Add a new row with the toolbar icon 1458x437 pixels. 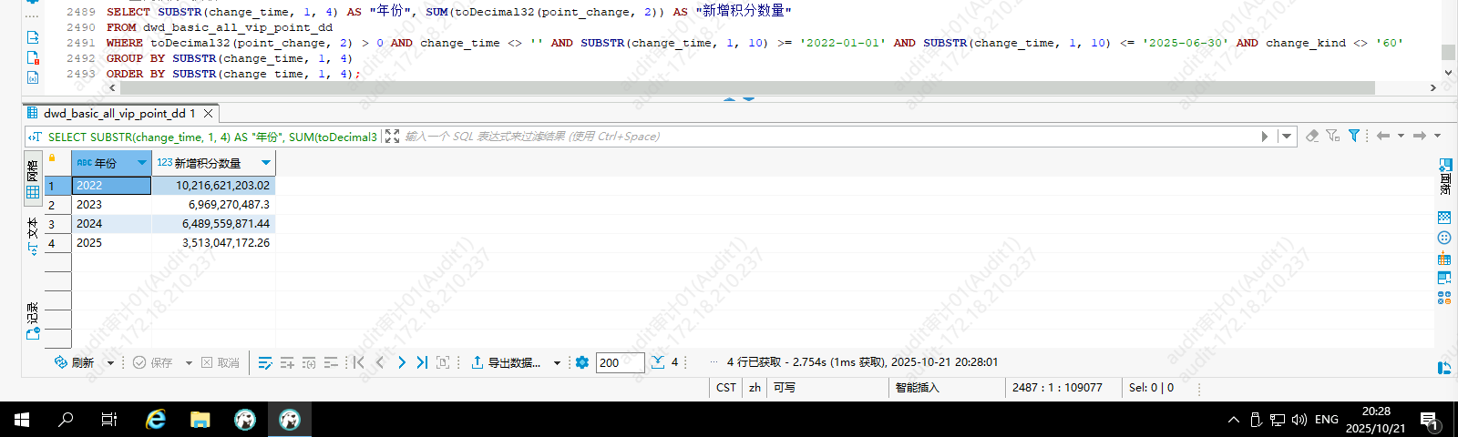[287, 362]
